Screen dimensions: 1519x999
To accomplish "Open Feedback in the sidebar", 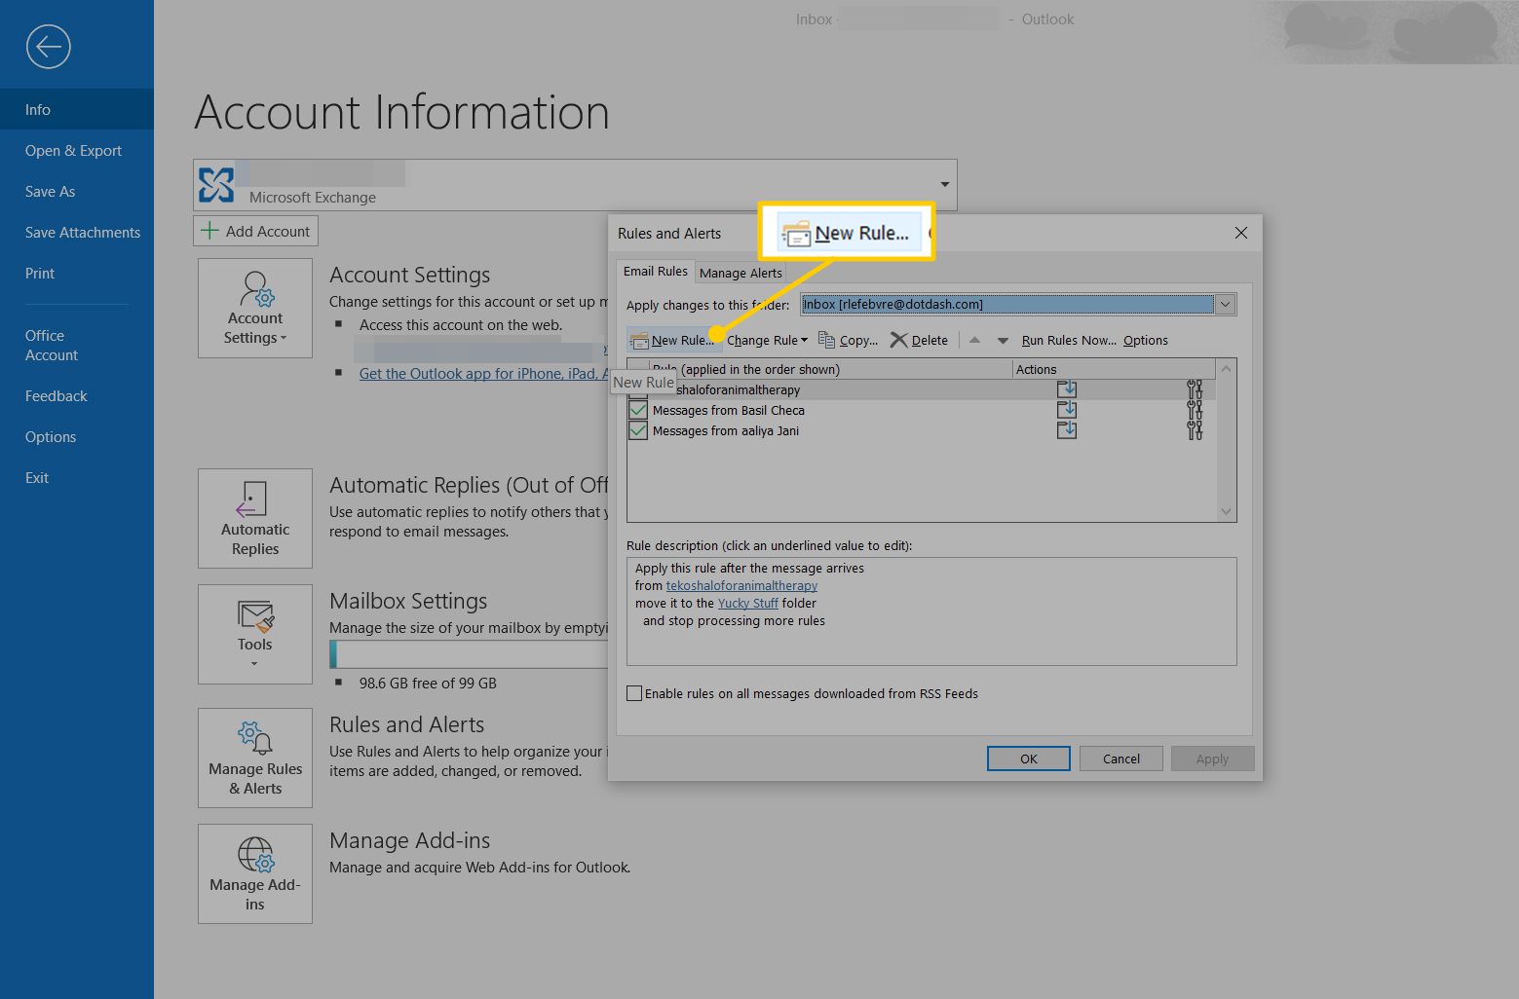I will coord(77,395).
